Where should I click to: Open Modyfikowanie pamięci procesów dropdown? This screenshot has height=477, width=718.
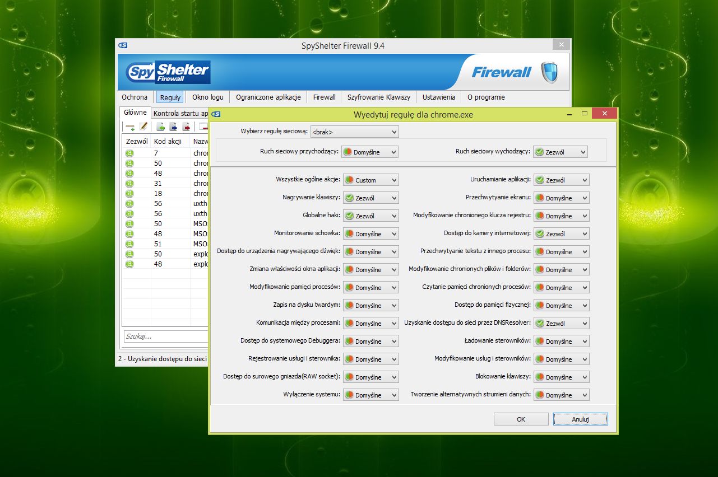(370, 288)
